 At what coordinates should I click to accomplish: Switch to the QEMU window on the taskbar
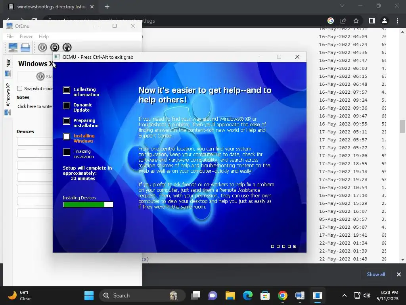(318, 295)
